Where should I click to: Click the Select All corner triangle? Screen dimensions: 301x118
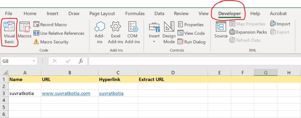tap(5, 73)
